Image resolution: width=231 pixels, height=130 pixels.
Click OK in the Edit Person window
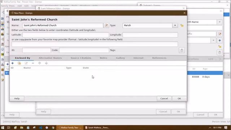215,115
